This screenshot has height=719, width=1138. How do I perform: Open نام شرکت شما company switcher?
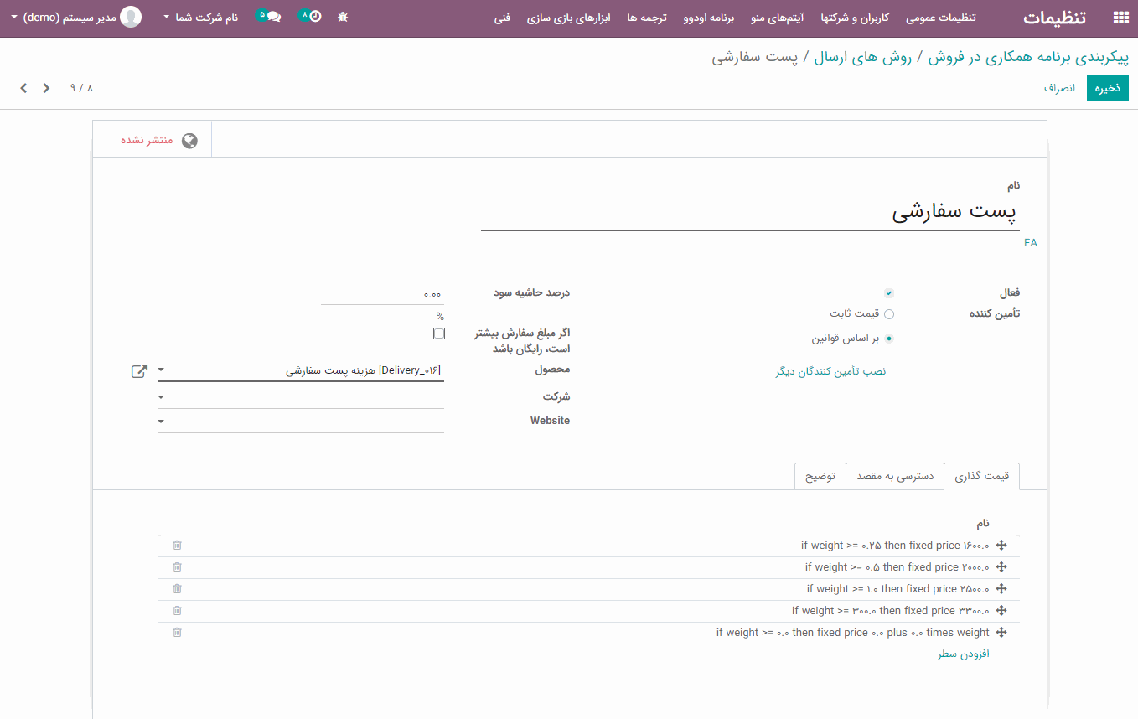(x=201, y=18)
